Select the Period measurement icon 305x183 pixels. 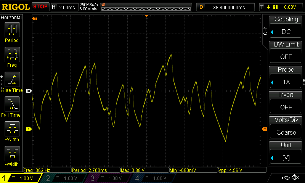(12, 30)
